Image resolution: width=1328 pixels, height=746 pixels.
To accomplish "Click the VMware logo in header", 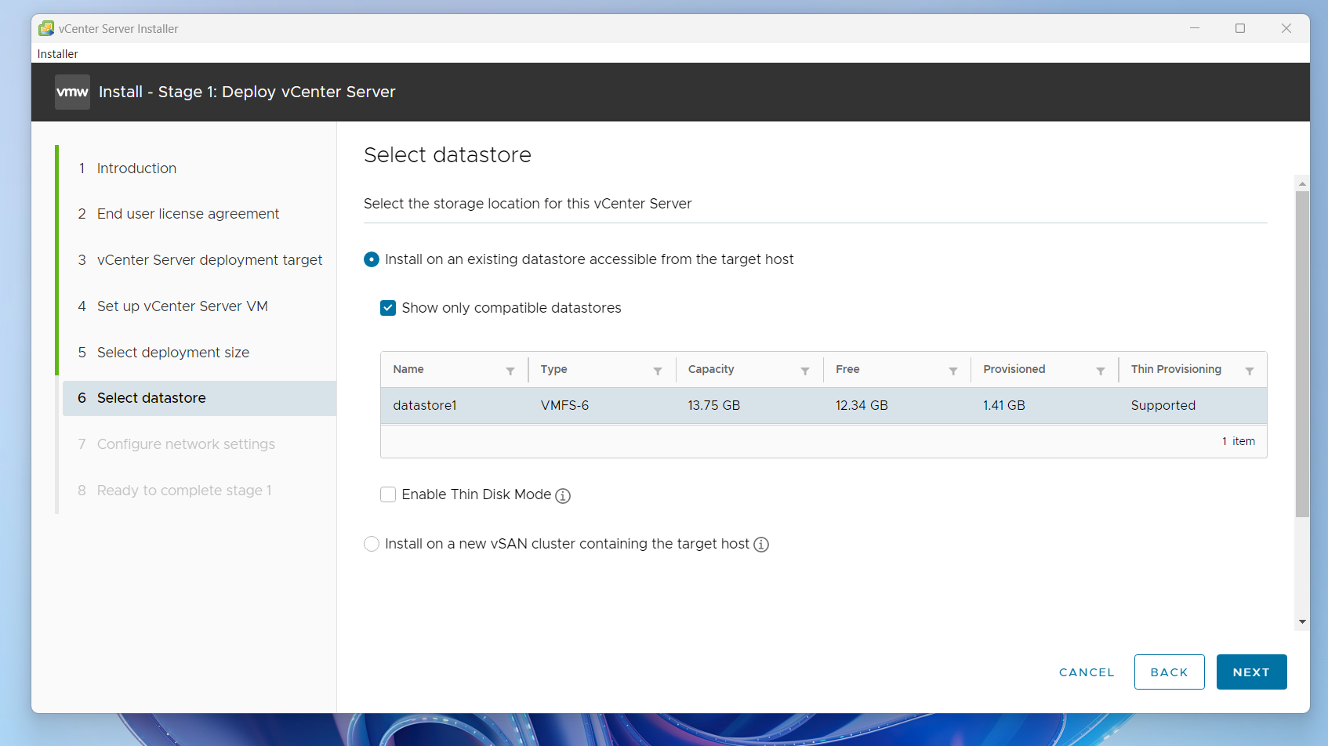I will pos(72,92).
